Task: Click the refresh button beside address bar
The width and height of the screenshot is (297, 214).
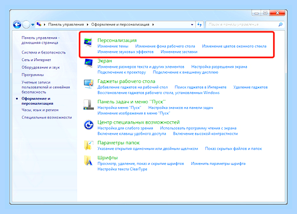Action: [x=199, y=24]
